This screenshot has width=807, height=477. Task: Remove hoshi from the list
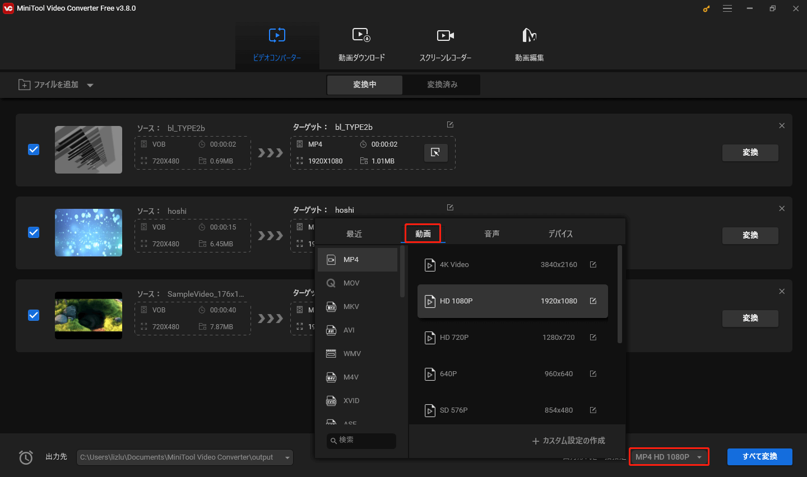tap(782, 209)
